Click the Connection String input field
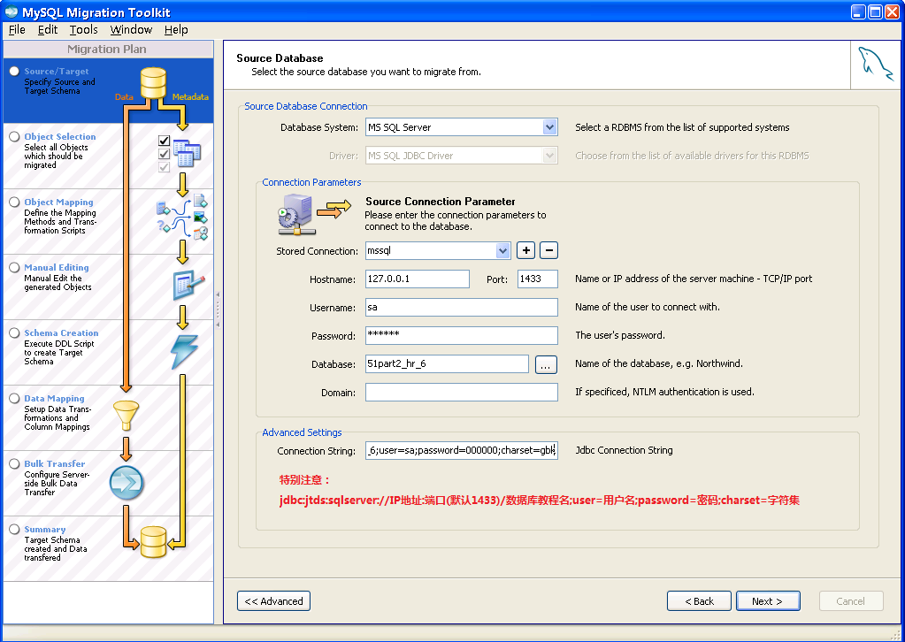This screenshot has height=642, width=905. pyautogui.click(x=462, y=450)
